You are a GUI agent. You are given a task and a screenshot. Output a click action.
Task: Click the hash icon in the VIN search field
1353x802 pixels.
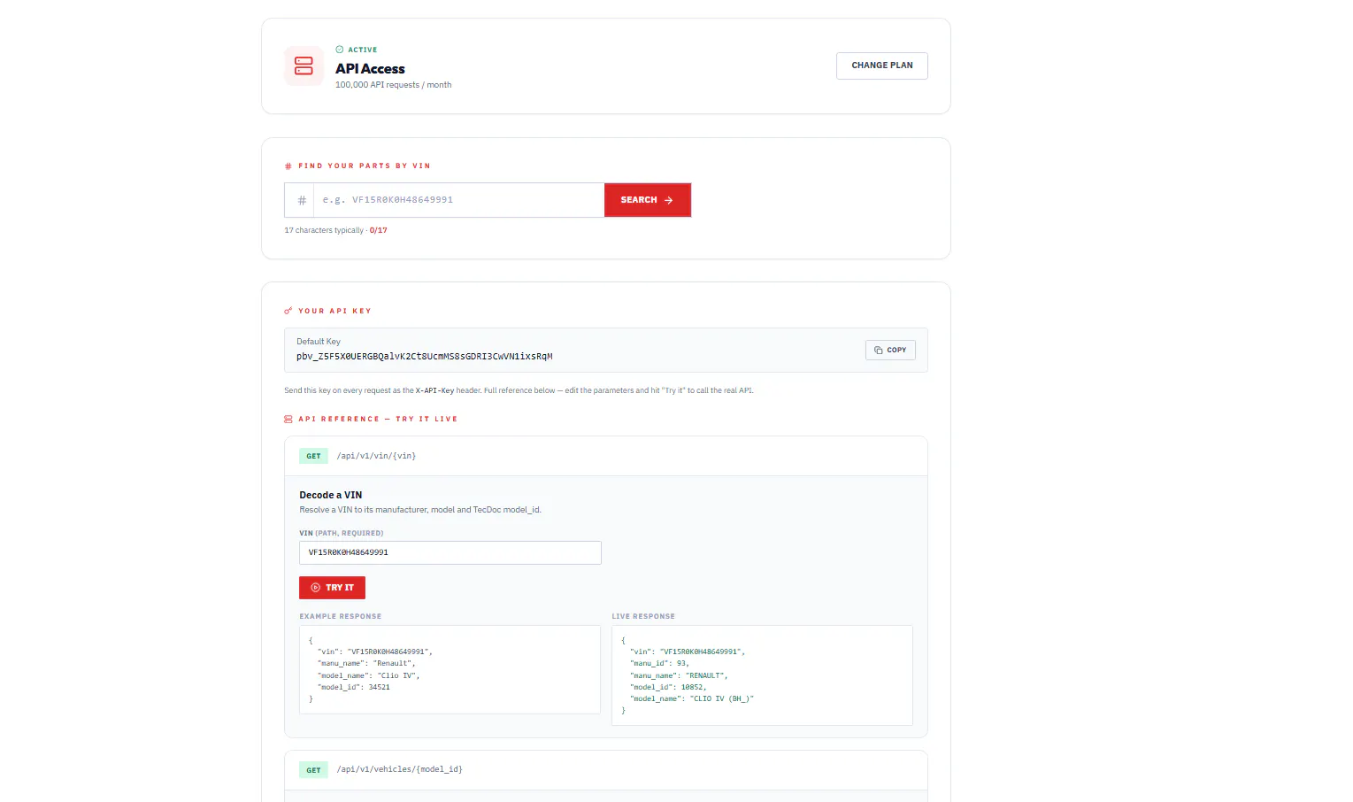(x=302, y=200)
